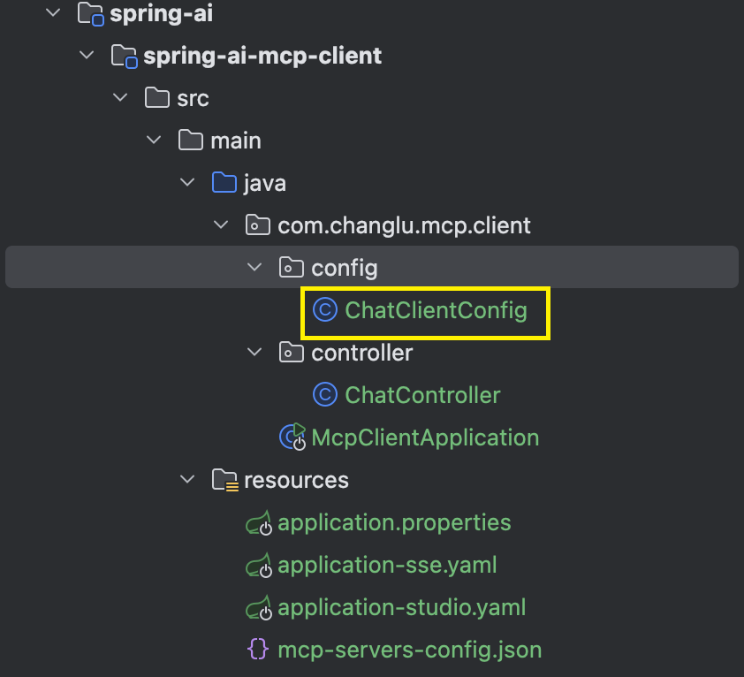Select the java folder row
The image size is (744, 677).
[x=265, y=183]
